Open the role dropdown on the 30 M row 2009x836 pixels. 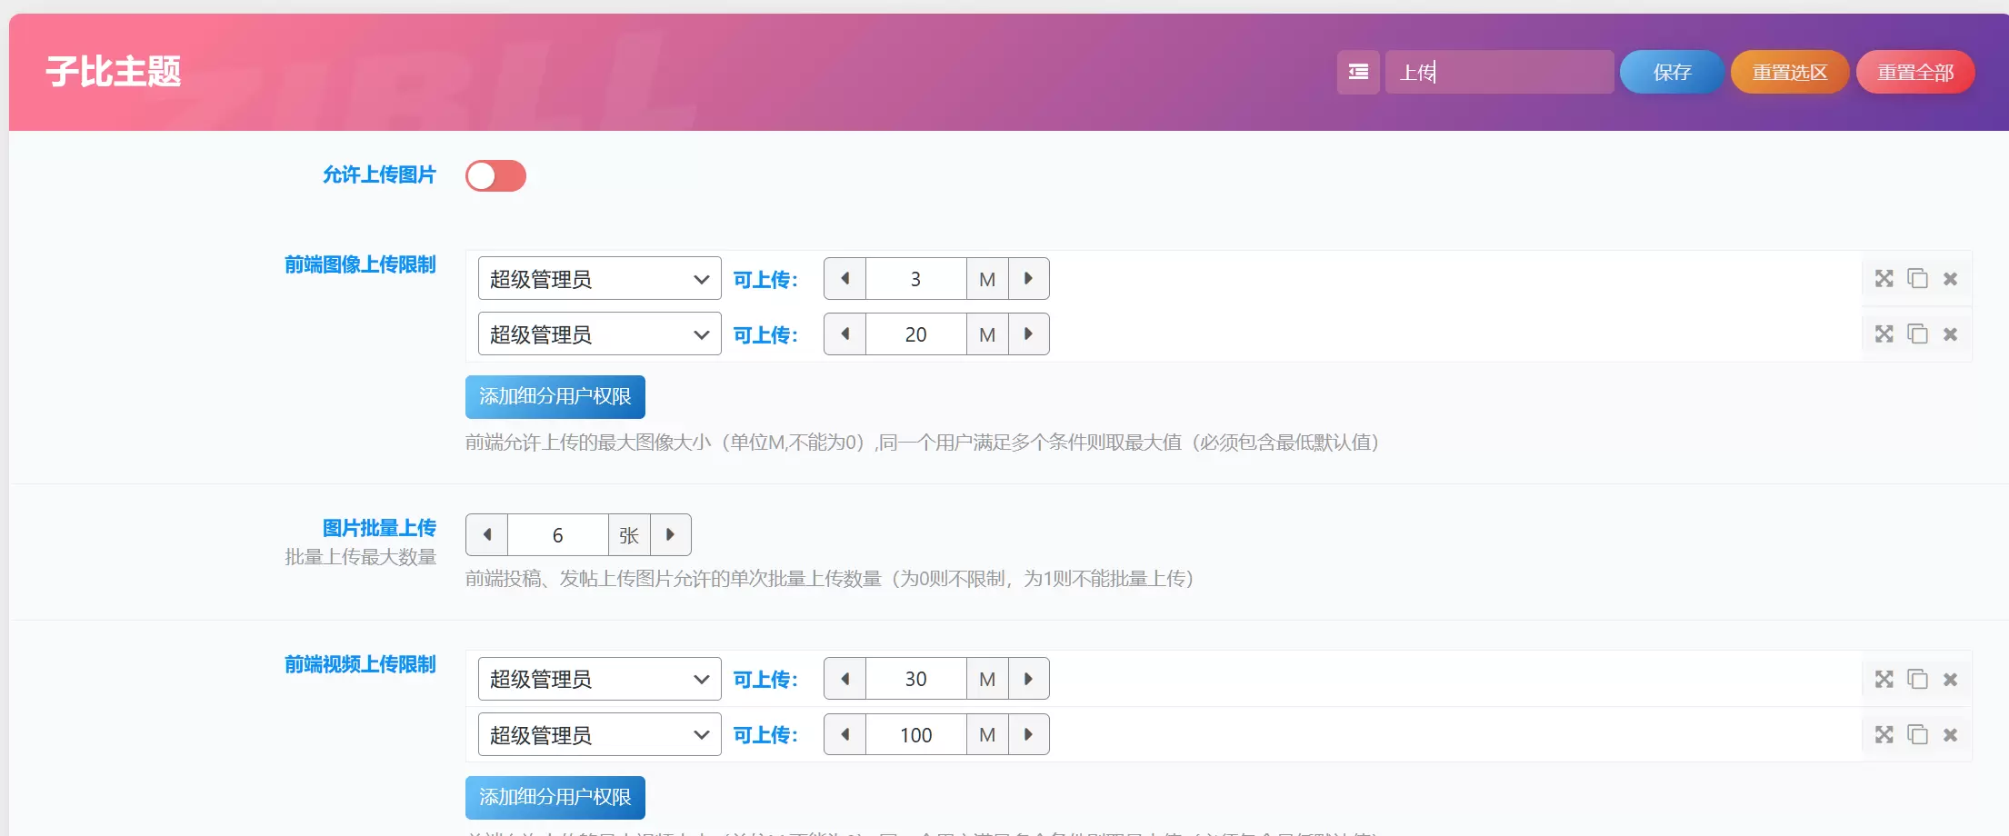tap(600, 679)
